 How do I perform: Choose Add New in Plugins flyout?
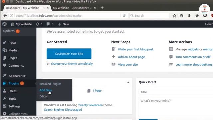point(46,90)
